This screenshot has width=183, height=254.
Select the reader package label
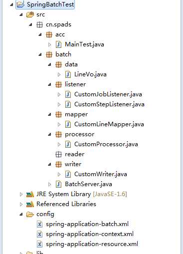tap(75, 154)
